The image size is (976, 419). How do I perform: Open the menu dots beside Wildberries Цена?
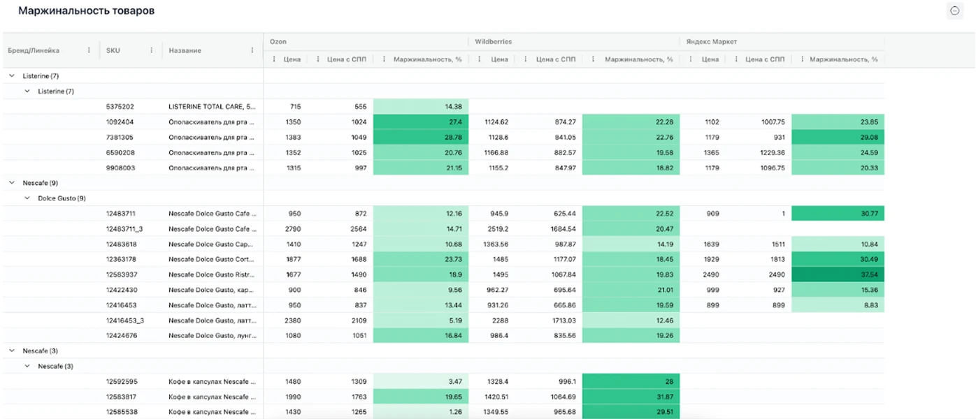point(480,59)
